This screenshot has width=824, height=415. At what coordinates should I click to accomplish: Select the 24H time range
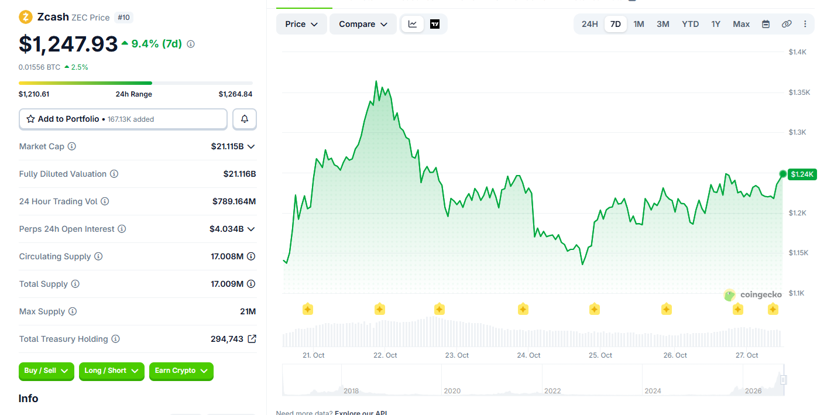tap(590, 24)
